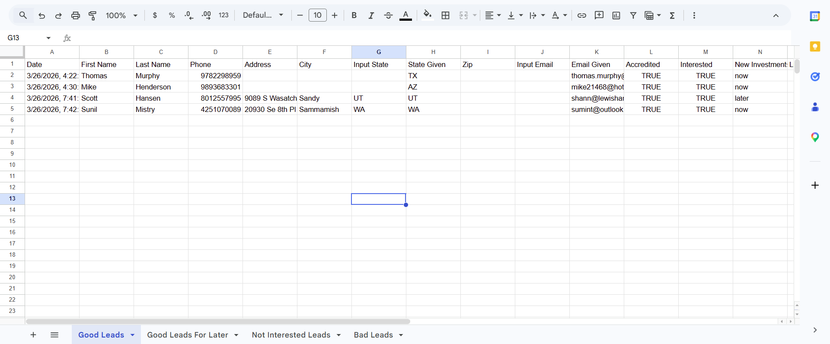Image resolution: width=830 pixels, height=344 pixels.
Task: Click cell with phone 9782298959
Action: (x=215, y=76)
